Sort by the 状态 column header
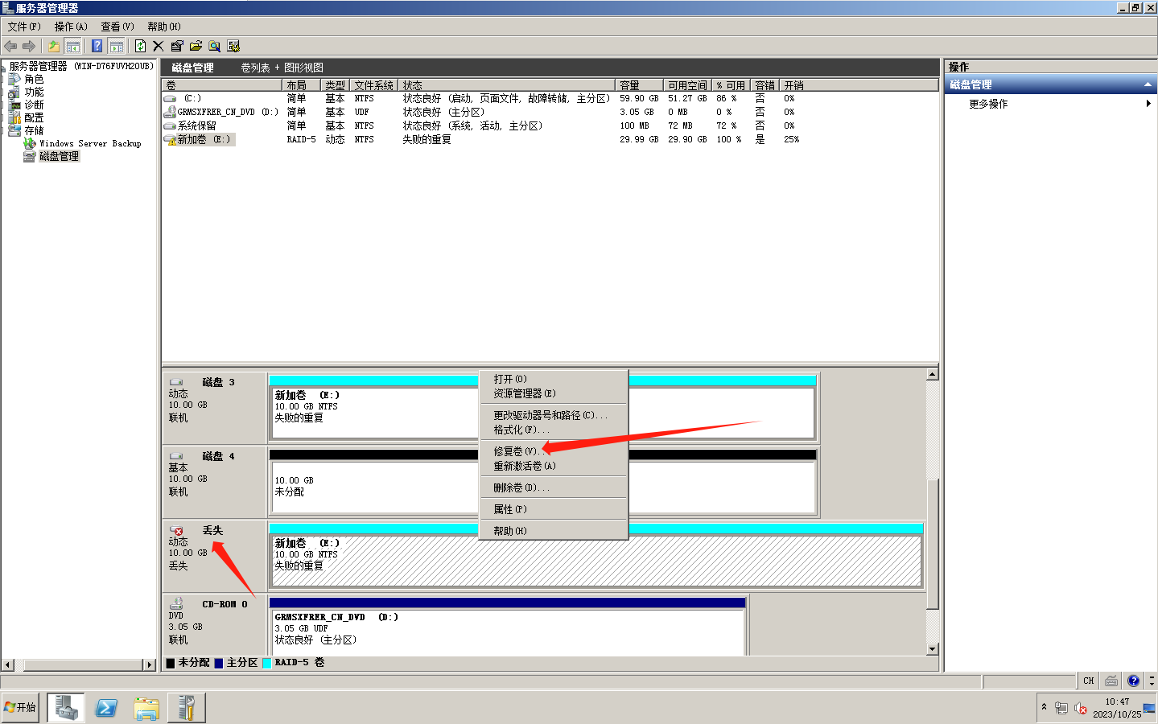1158x724 pixels. [x=507, y=85]
